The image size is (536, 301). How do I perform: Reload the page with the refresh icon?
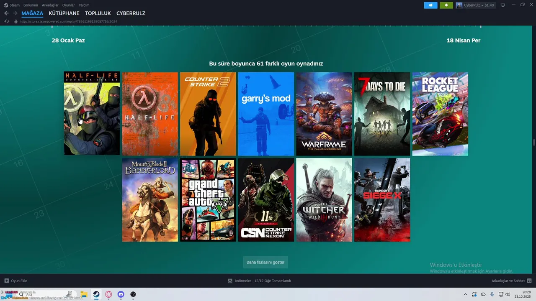coord(6,21)
